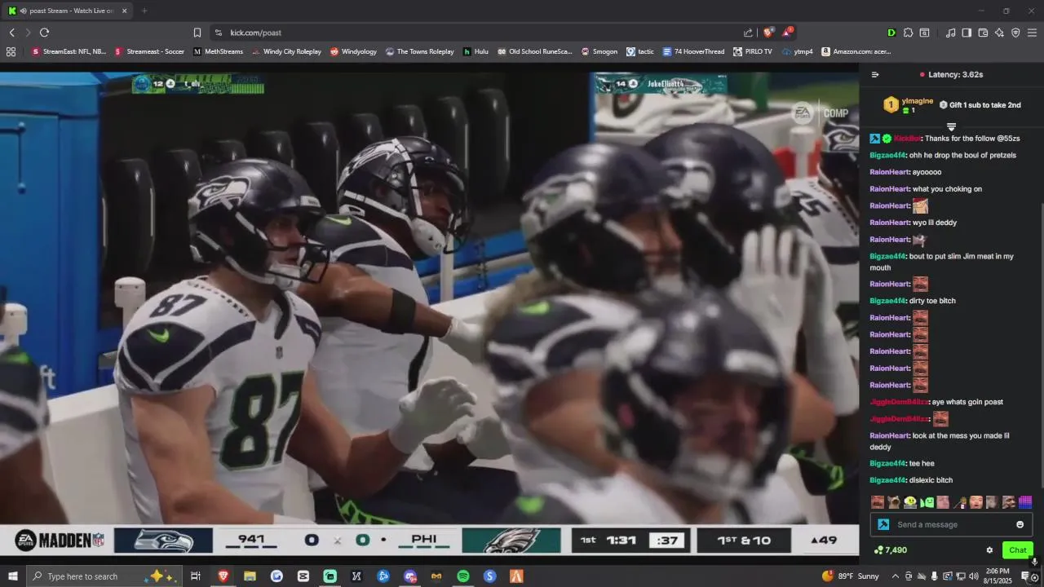The width and height of the screenshot is (1044, 587).
Task: Open the apps grid icon in bookmarks bar
Action: (x=11, y=51)
